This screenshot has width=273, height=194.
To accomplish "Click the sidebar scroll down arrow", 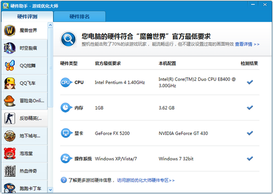I will click(51, 189).
